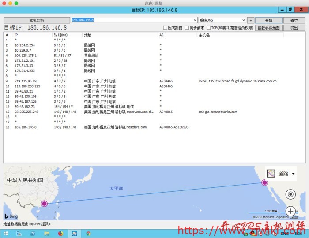Image resolution: width=309 pixels, height=238 pixels.
Task: Open Server Manager from the taskbar
Action: tap(19, 234)
